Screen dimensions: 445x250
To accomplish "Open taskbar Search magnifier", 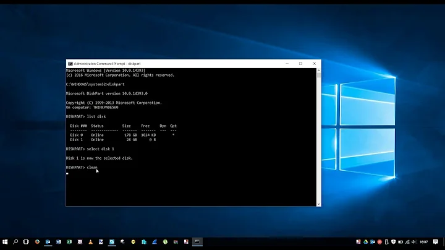I will pos(15,242).
